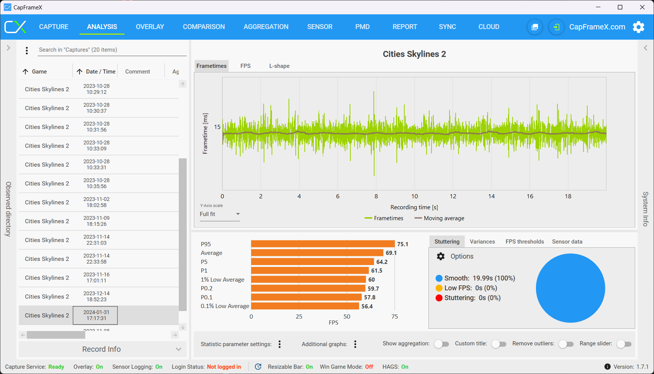Open the REPORT tab
This screenshot has width=654, height=374.
tap(405, 27)
